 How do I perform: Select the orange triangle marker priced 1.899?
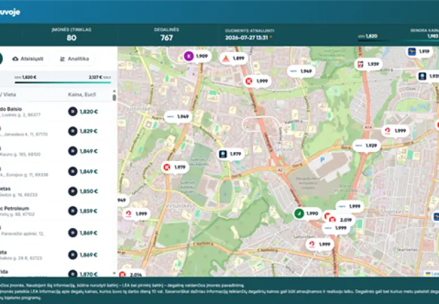[x=234, y=58]
